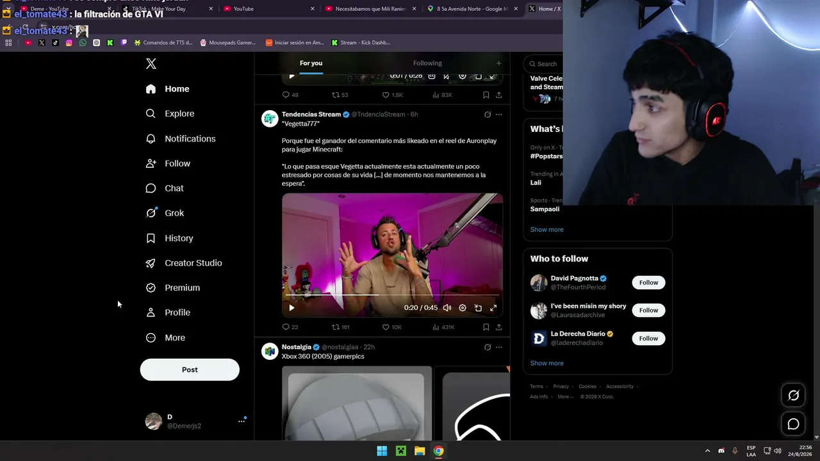This screenshot has height=461, width=820.
Task: Follow La Derecha Diario
Action: [648, 338]
